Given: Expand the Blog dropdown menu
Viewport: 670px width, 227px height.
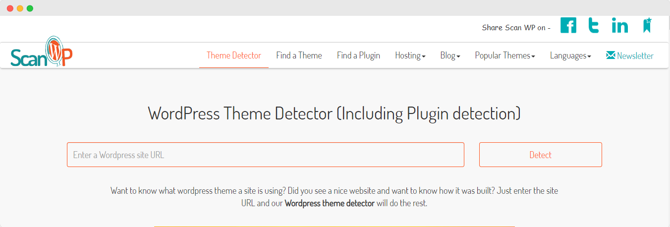Looking at the screenshot, I should [x=450, y=56].
